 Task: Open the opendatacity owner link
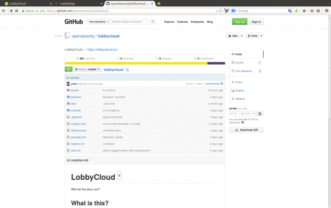click(x=83, y=36)
